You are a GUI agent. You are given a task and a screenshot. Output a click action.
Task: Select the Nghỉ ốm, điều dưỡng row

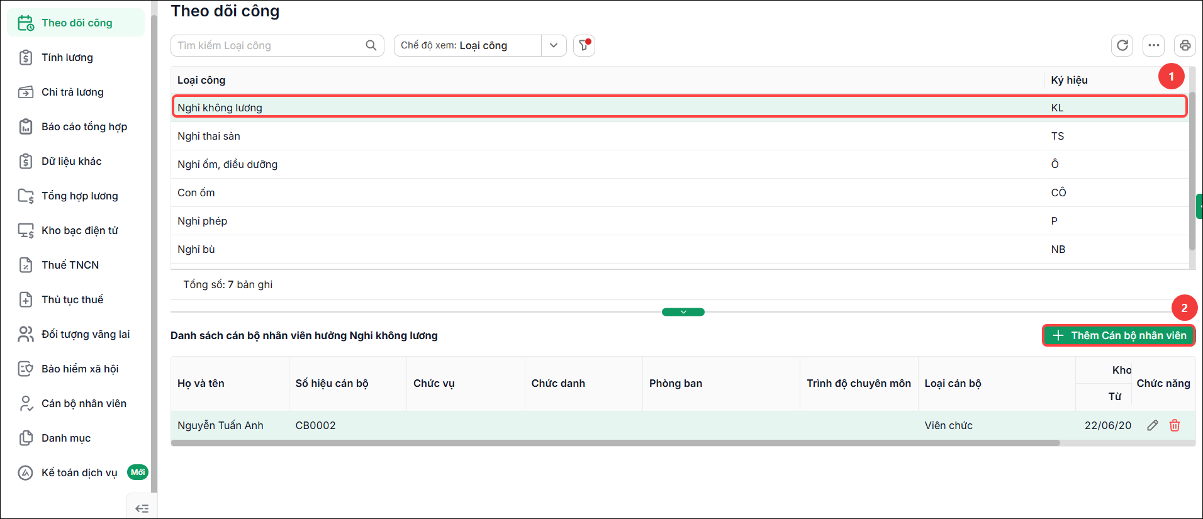680,164
